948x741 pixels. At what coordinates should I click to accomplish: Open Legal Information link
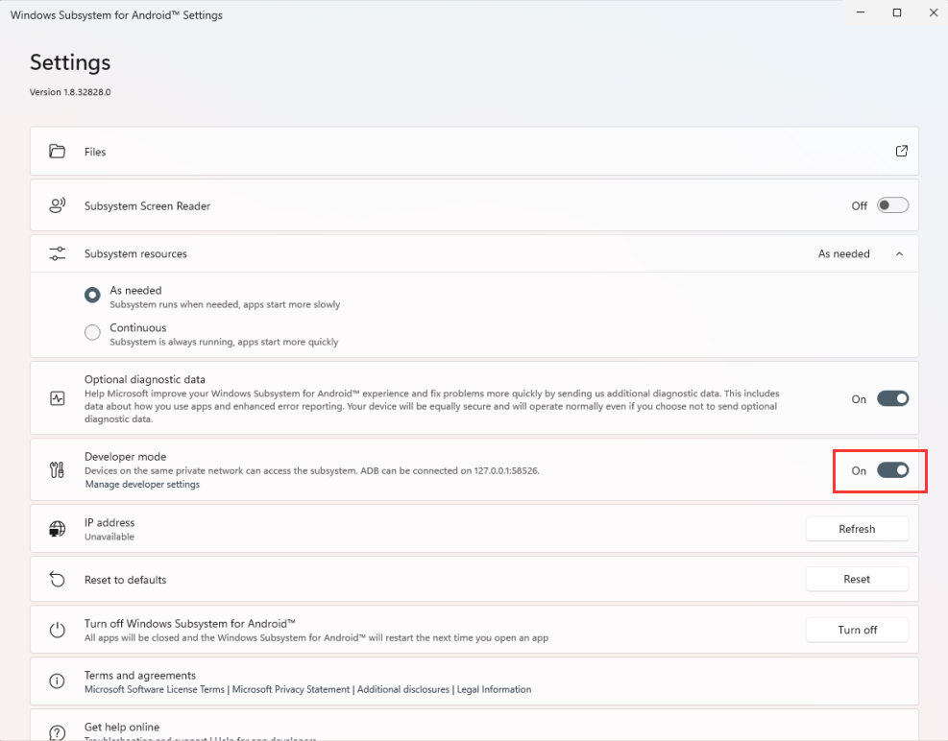click(494, 689)
